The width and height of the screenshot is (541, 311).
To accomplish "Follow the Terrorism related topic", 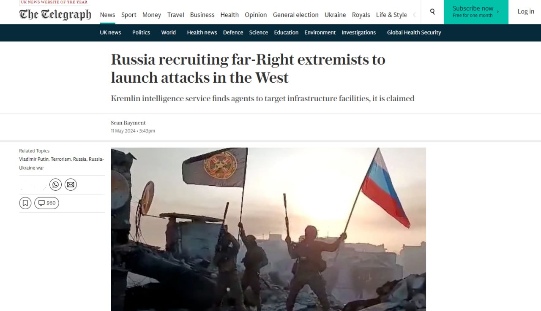I will pyautogui.click(x=61, y=159).
